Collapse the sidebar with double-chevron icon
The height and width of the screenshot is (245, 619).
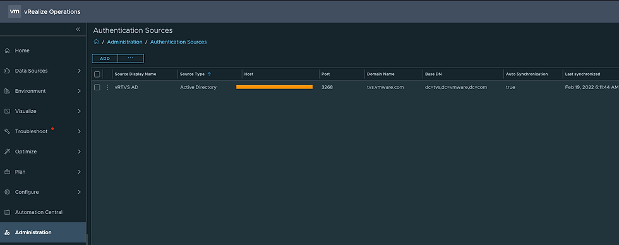pyautogui.click(x=78, y=29)
